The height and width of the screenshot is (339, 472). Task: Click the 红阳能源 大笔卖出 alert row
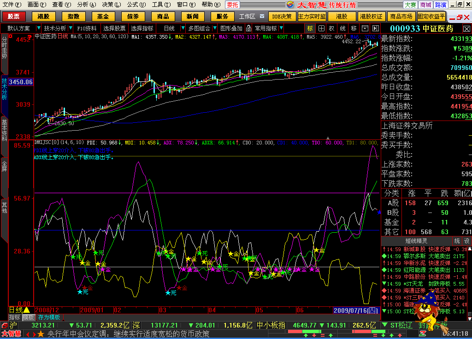tap(425, 270)
